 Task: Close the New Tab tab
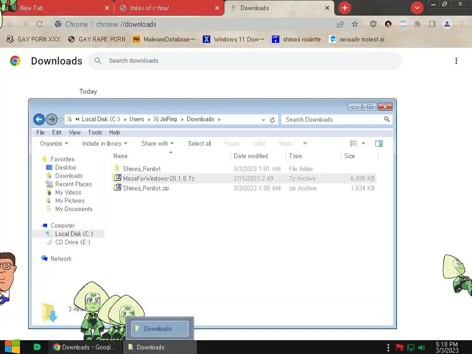coord(107,8)
